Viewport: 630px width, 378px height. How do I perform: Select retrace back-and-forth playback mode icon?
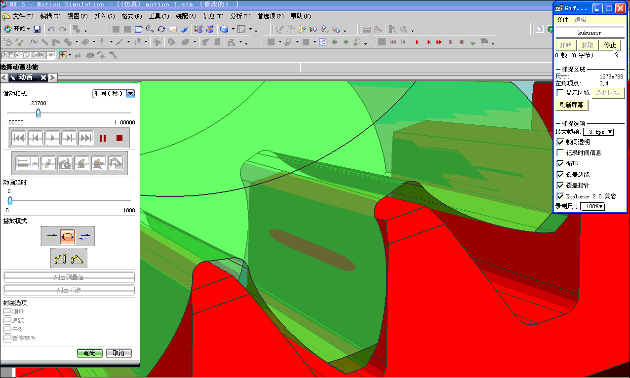tap(84, 236)
